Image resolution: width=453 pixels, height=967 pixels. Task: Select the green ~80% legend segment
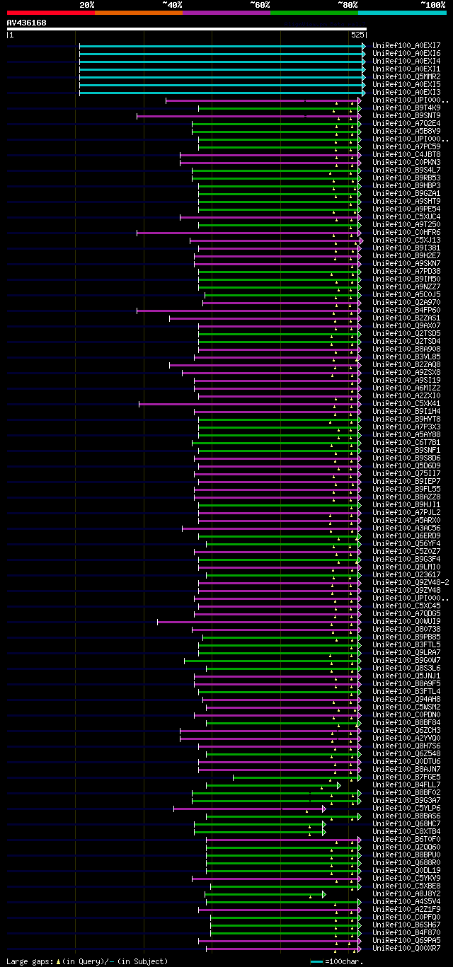click(x=314, y=12)
